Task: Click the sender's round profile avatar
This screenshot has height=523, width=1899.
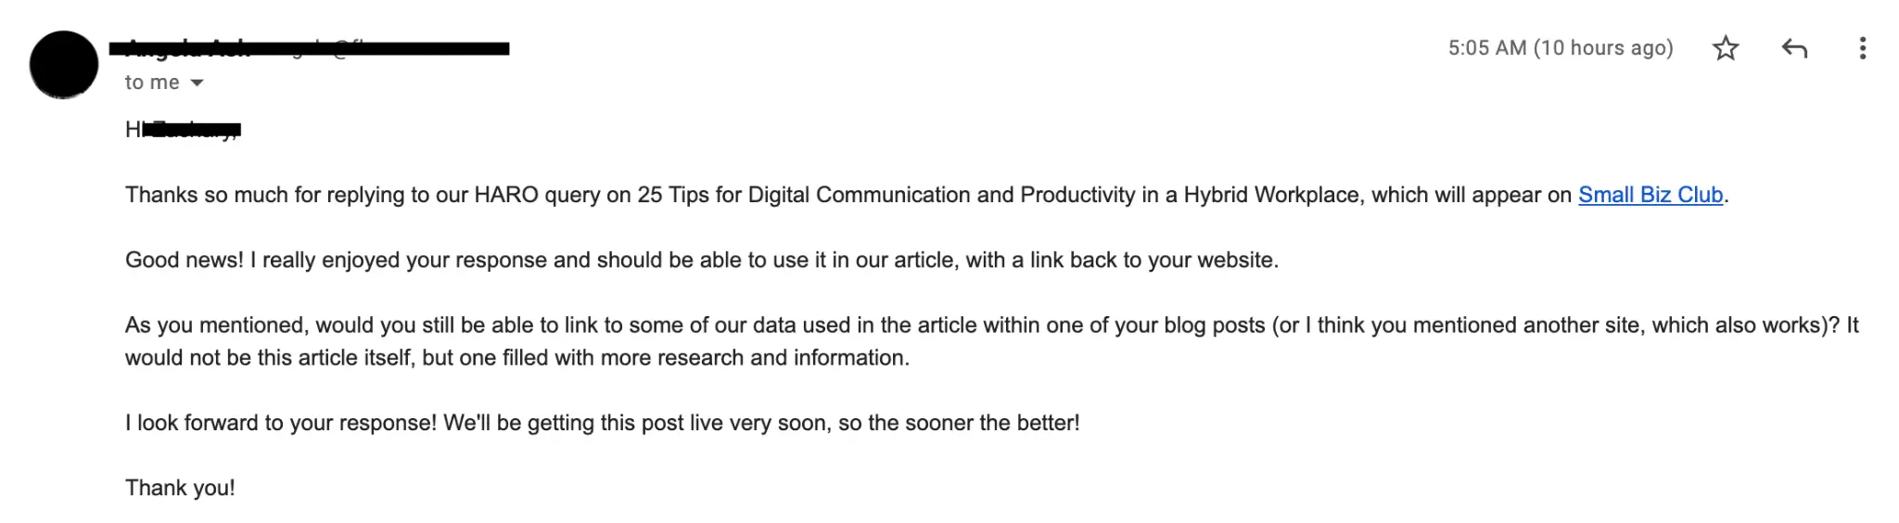Action: [64, 65]
